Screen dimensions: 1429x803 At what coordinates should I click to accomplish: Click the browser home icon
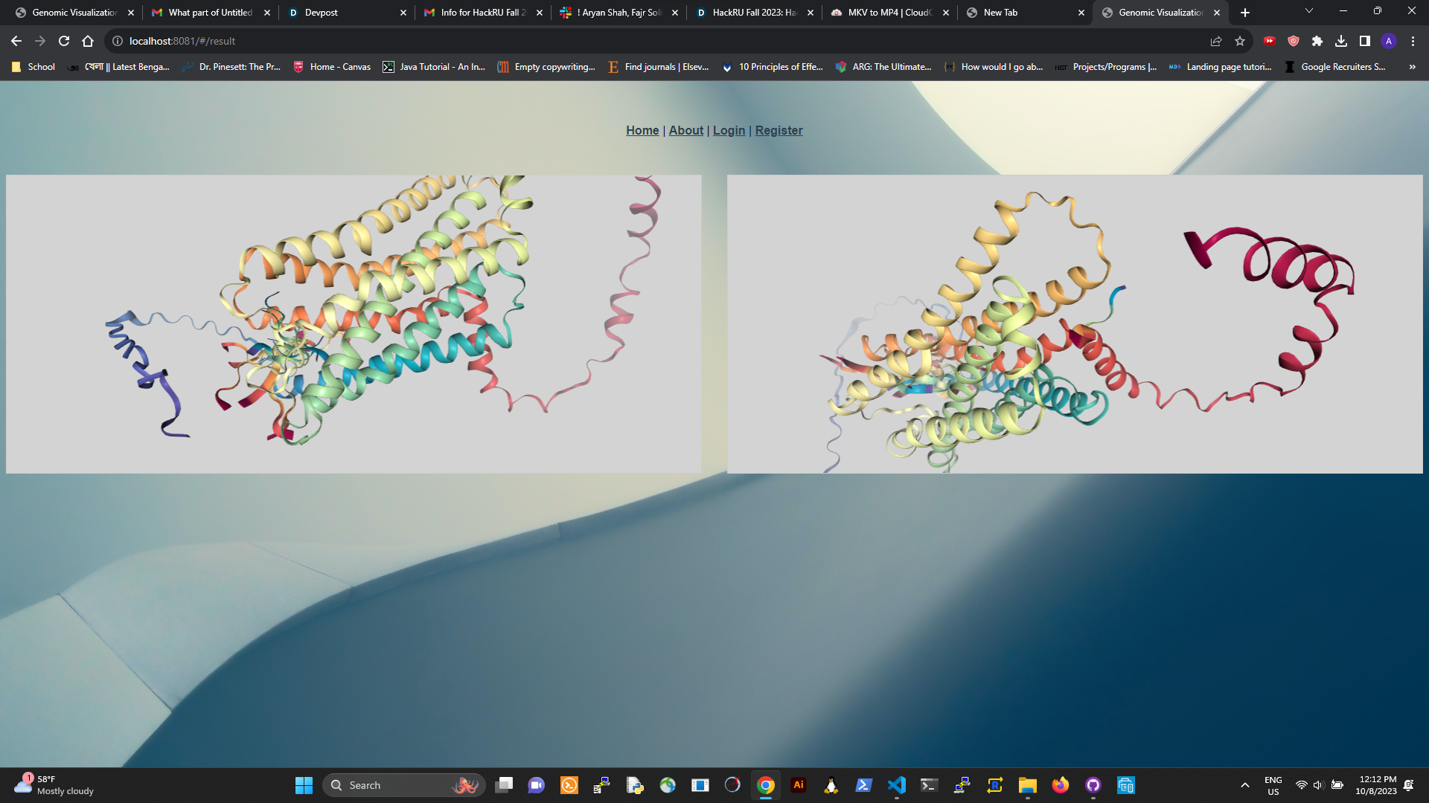pyautogui.click(x=88, y=41)
